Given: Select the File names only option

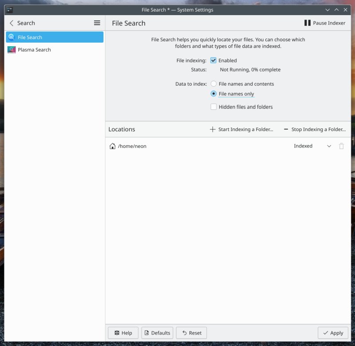Looking at the screenshot, I should pyautogui.click(x=213, y=94).
